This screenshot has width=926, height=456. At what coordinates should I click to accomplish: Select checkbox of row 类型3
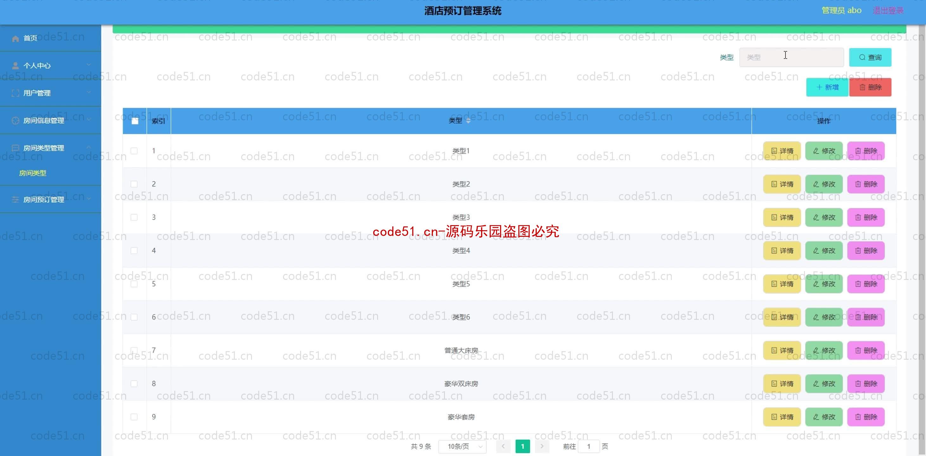point(134,218)
